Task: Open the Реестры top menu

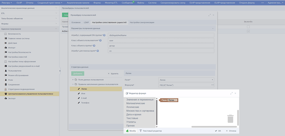Action: click(x=7, y=3)
